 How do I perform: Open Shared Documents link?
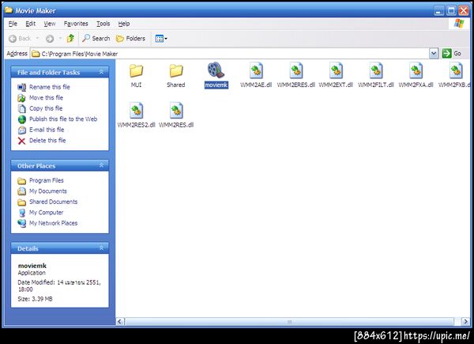(x=53, y=202)
